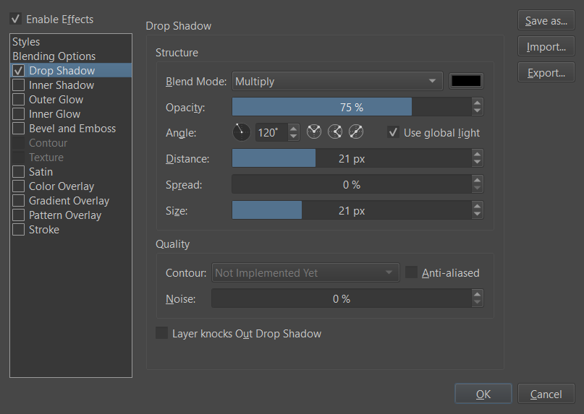
Task: Click the first angle flip icon
Action: (x=313, y=132)
